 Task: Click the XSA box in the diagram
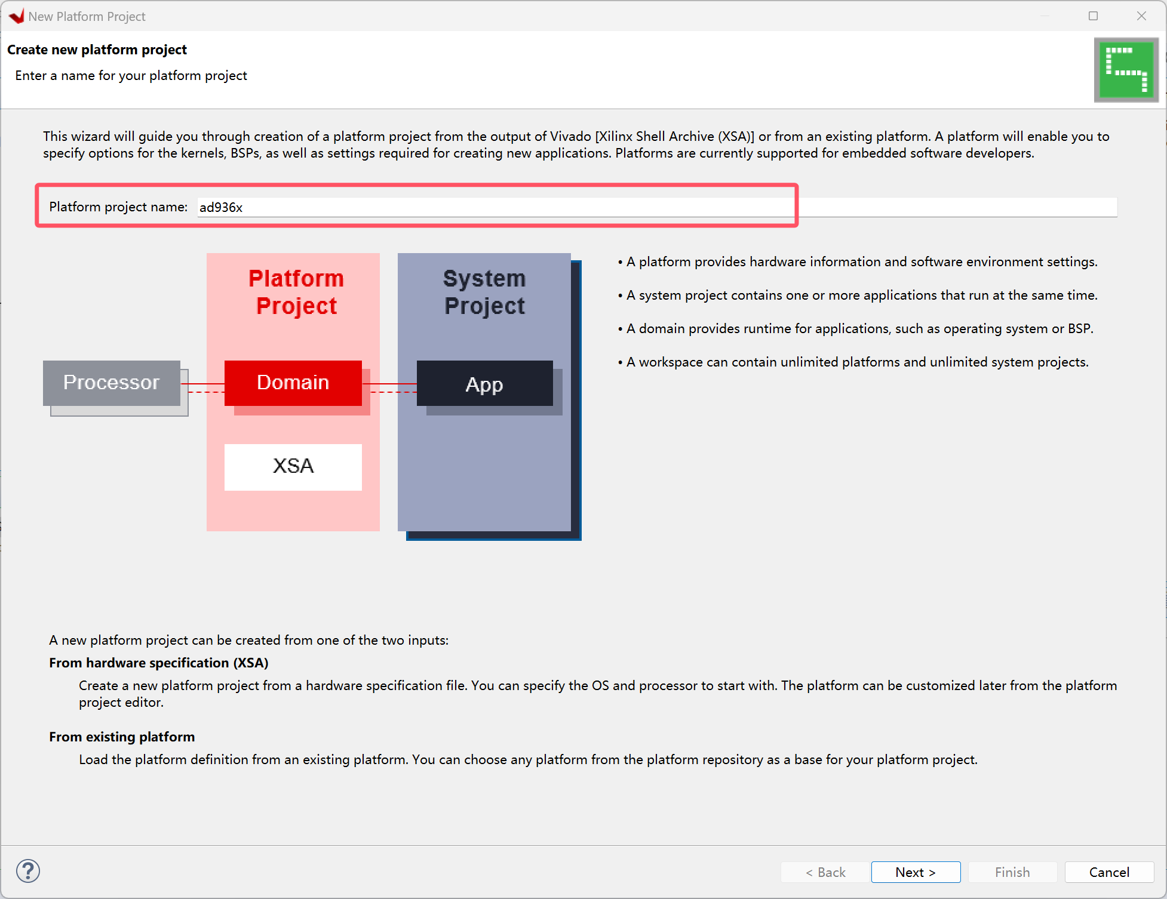[x=293, y=467]
